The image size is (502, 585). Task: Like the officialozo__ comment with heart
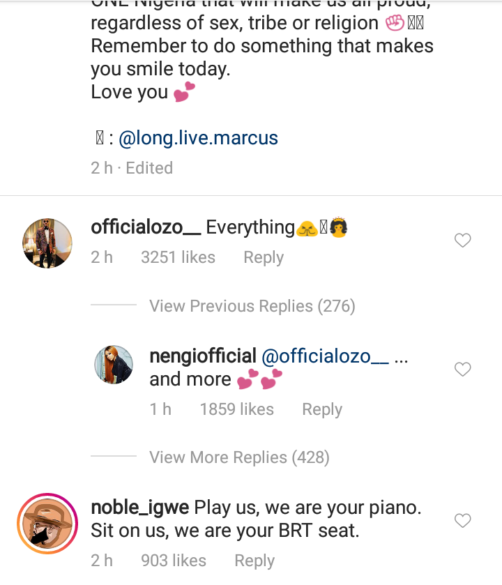[x=462, y=241]
